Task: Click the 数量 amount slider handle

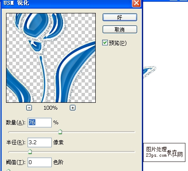Action: click(x=60, y=132)
